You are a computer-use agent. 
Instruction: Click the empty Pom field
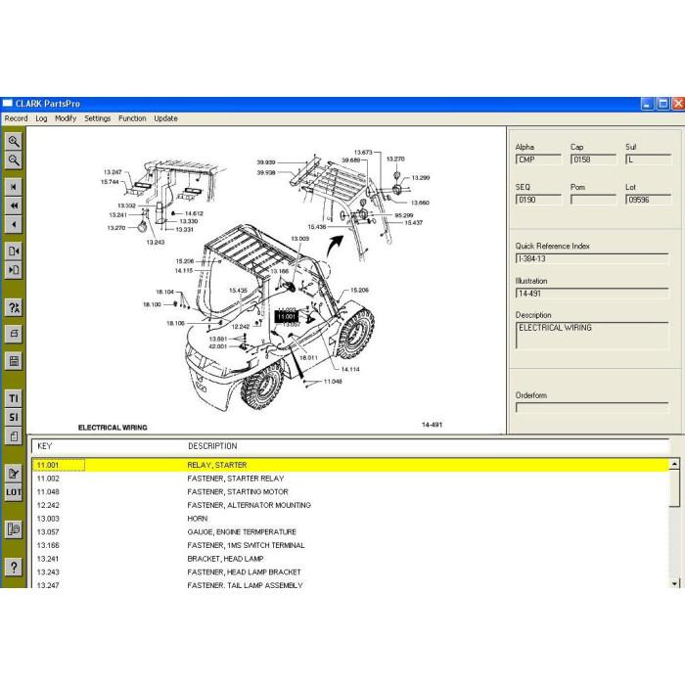point(593,200)
